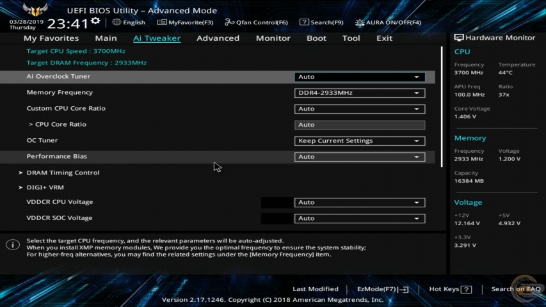
Task: Click Last Modified button
Action: pos(316,289)
